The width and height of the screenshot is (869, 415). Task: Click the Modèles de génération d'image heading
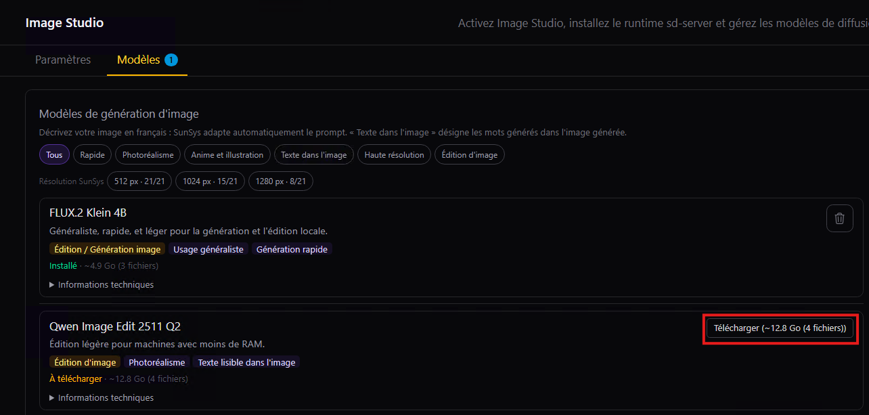click(x=119, y=114)
